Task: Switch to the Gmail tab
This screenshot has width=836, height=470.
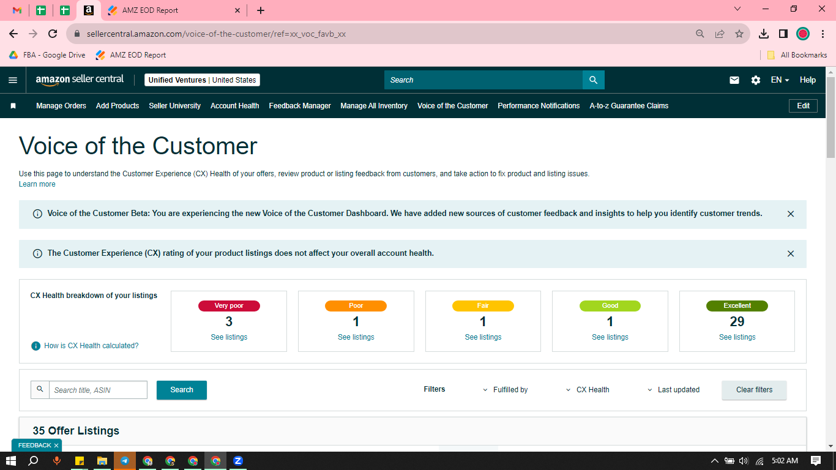Action: pyautogui.click(x=17, y=10)
